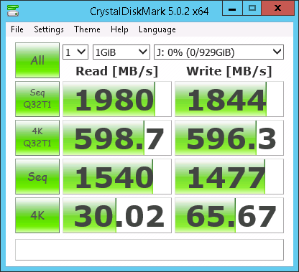The image size is (299, 272).
Task: Click the 4K Q32T1 write result 596.3
Action: (x=229, y=138)
